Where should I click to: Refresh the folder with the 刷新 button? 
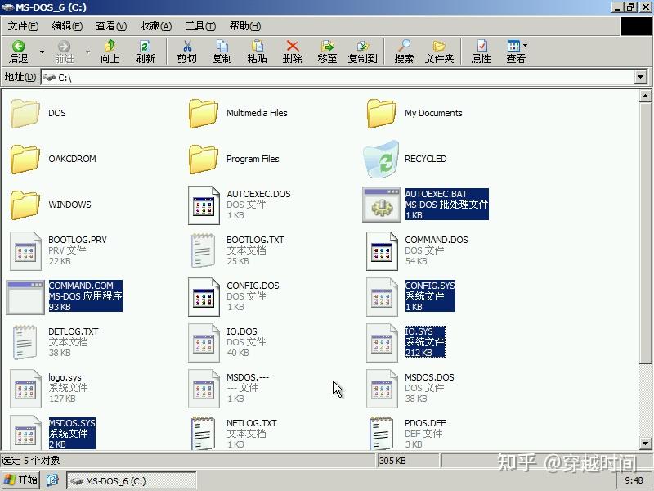[x=146, y=52]
